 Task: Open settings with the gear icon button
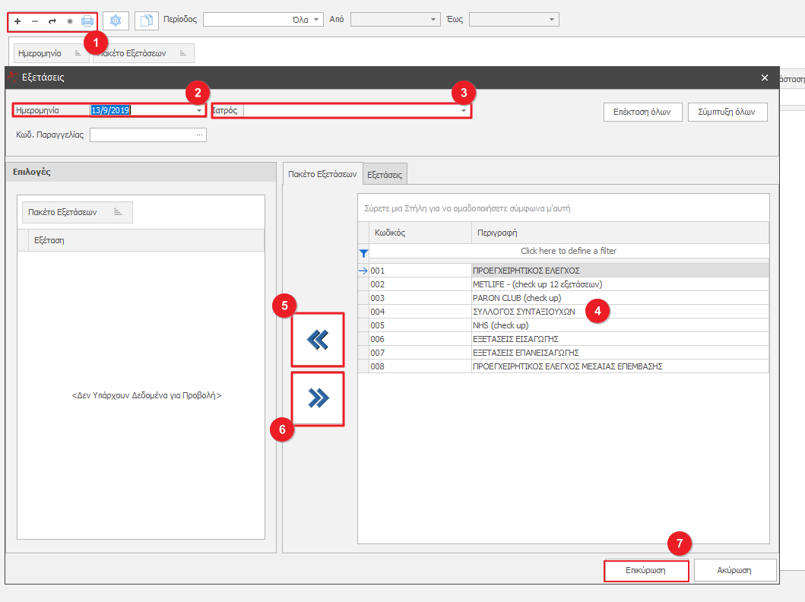(x=116, y=21)
